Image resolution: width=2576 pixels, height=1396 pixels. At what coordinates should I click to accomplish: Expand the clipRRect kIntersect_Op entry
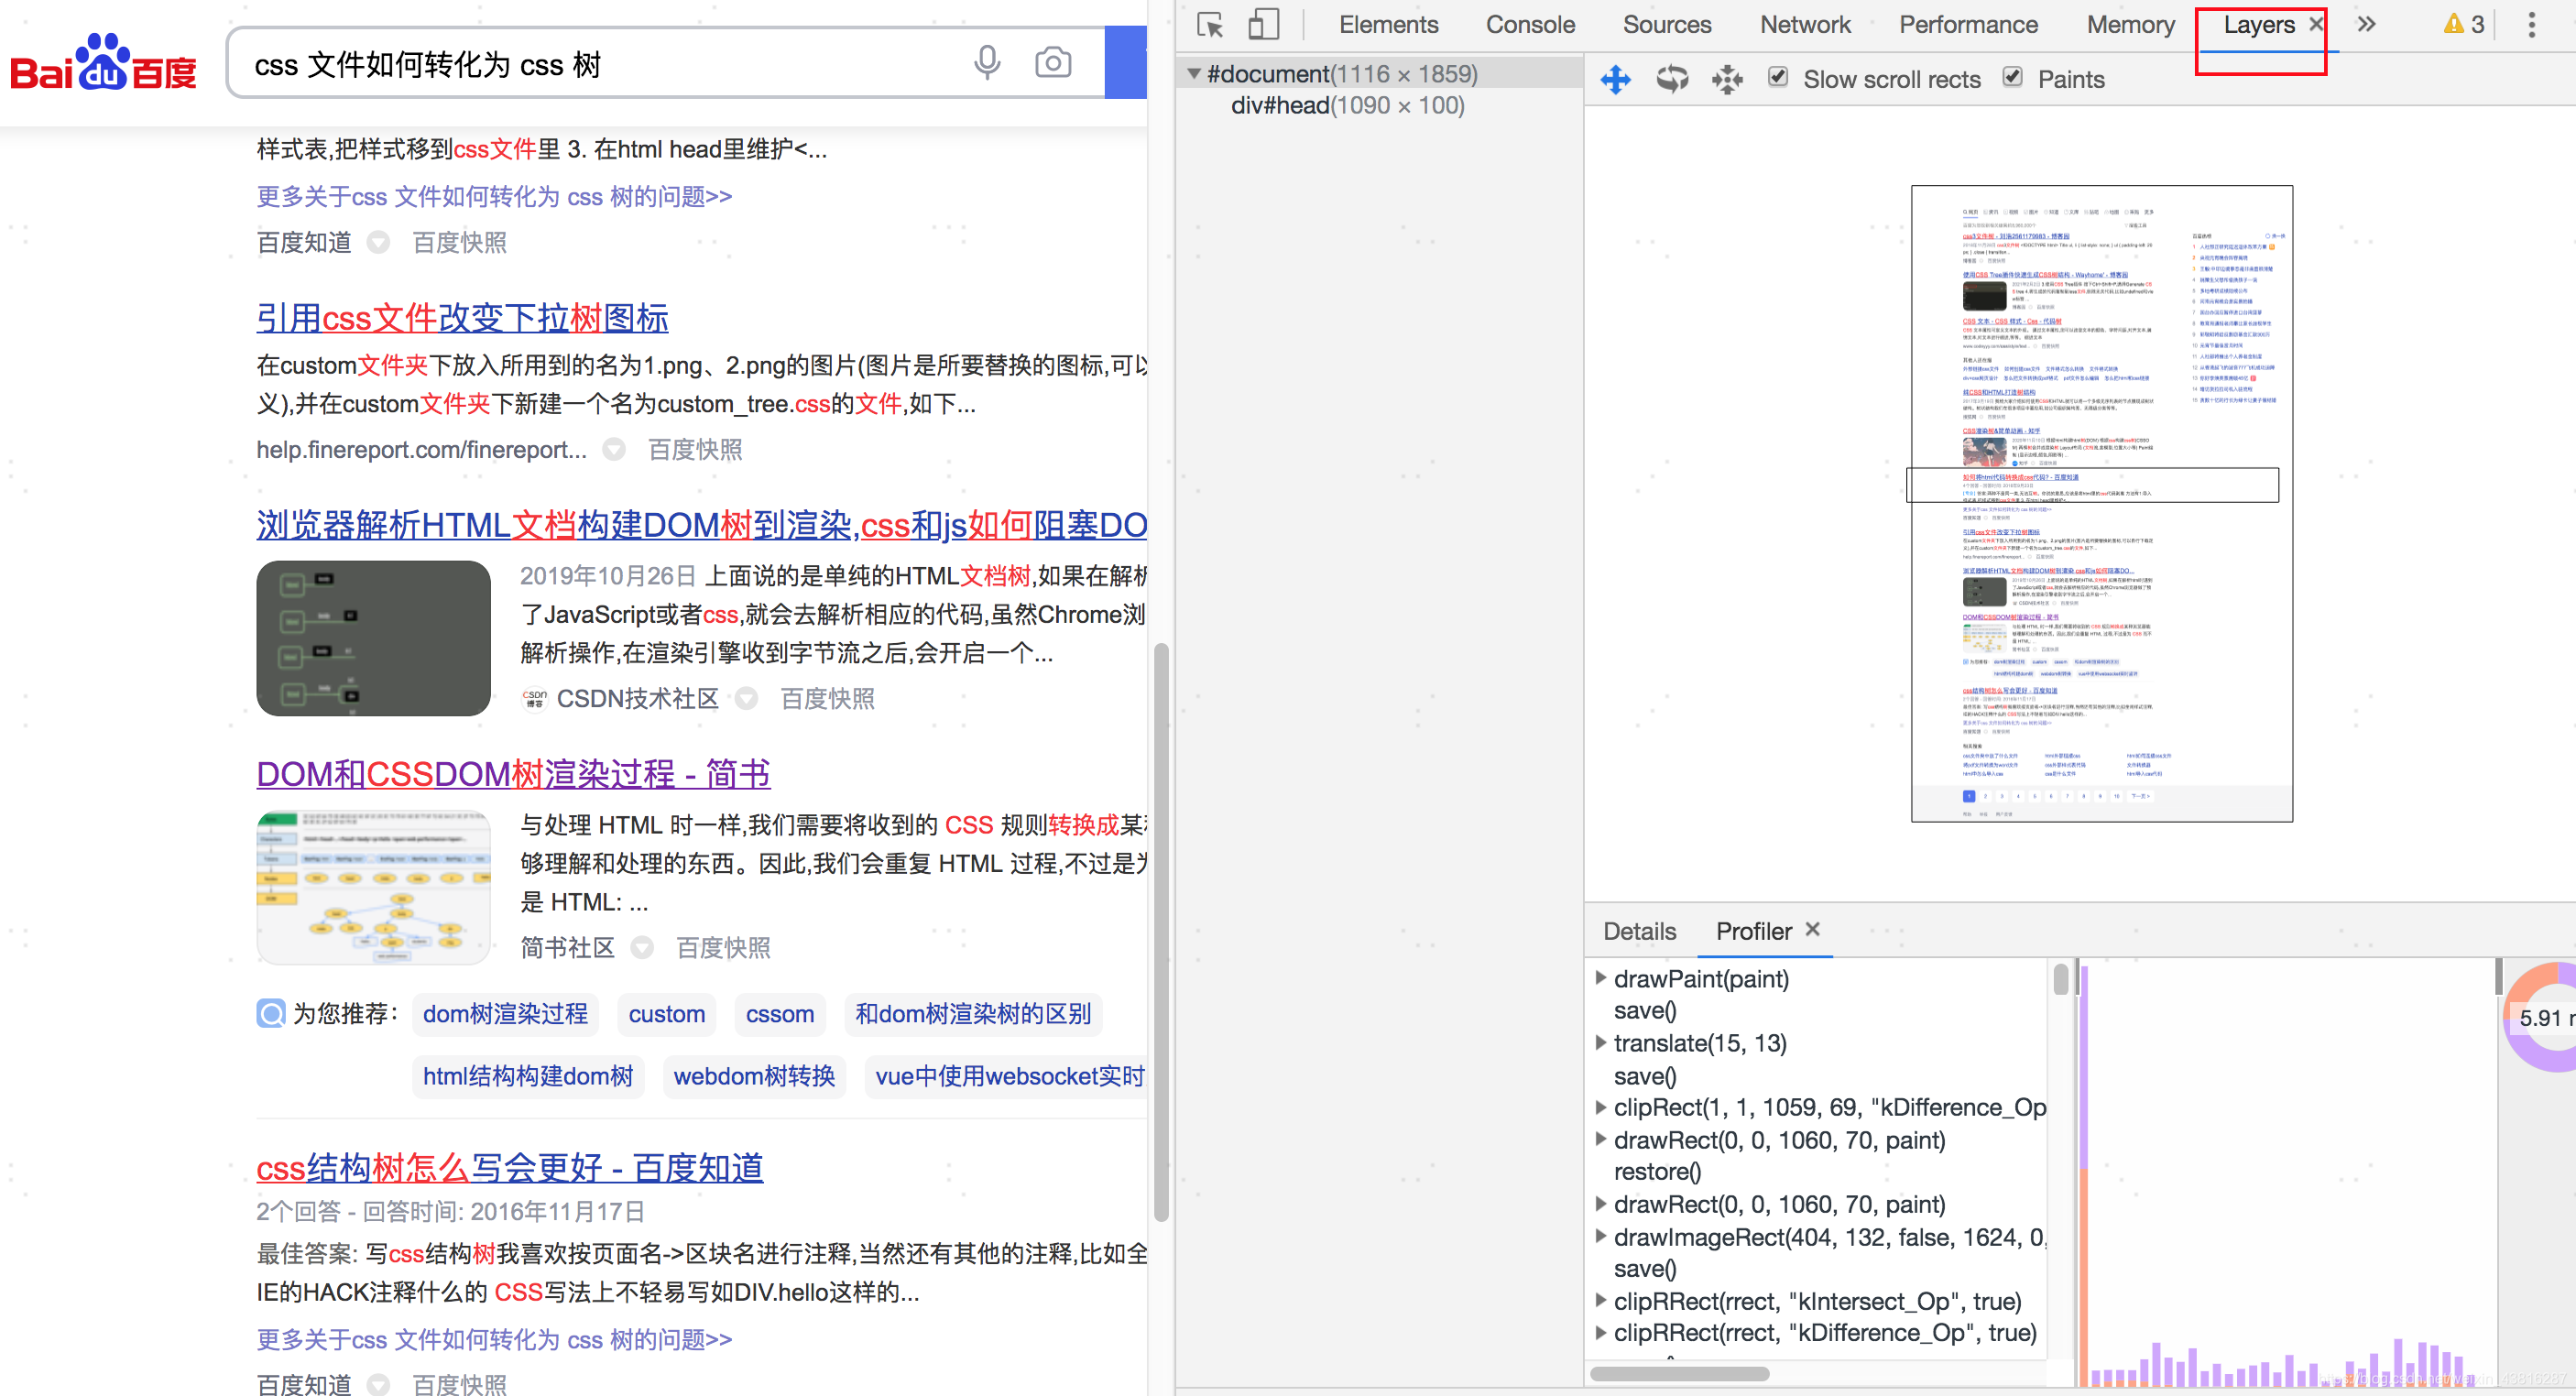(1600, 1299)
